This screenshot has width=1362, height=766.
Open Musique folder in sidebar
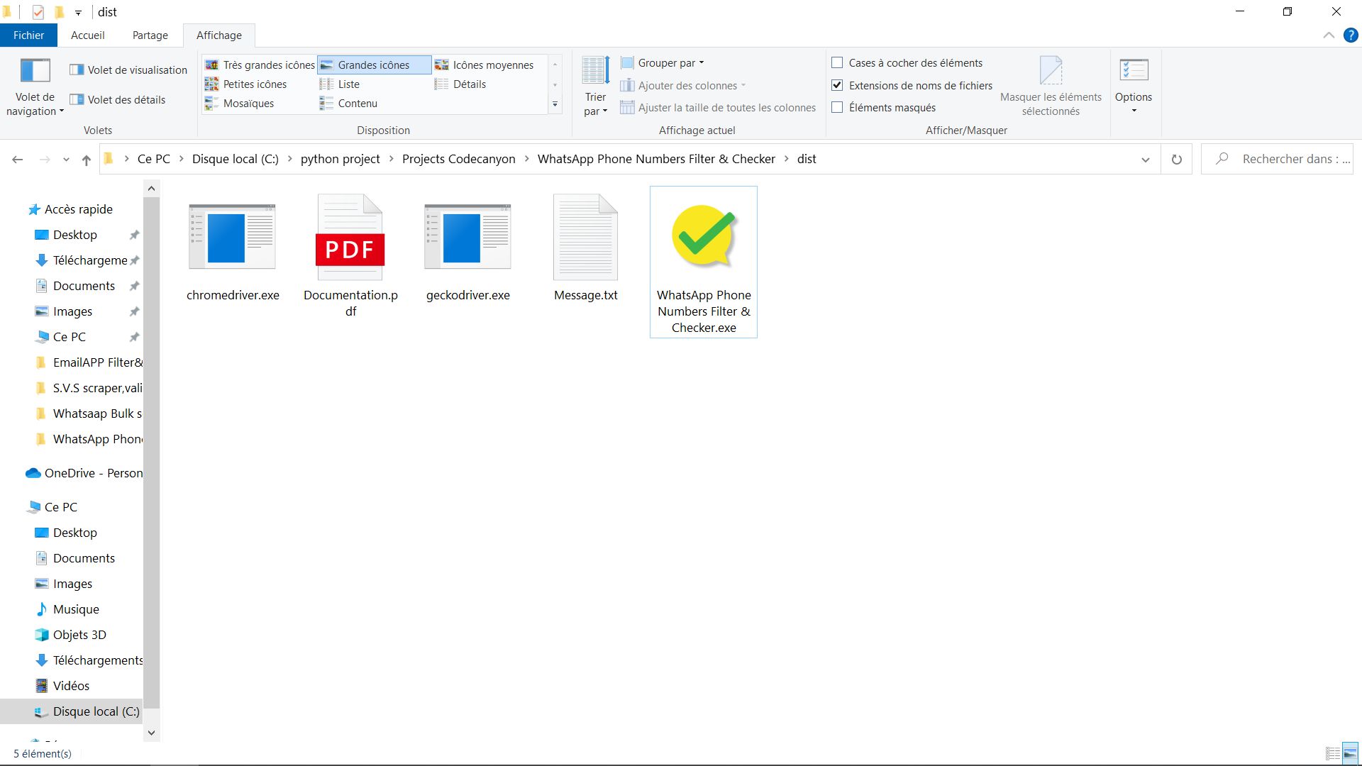(67, 609)
